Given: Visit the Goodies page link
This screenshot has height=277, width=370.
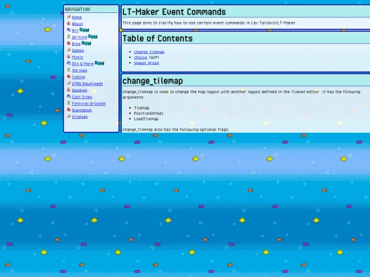Looking at the screenshot, I should (79, 90).
